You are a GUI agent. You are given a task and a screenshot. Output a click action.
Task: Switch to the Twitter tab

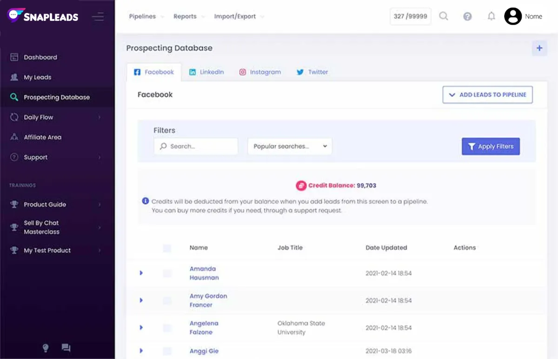[x=312, y=72]
